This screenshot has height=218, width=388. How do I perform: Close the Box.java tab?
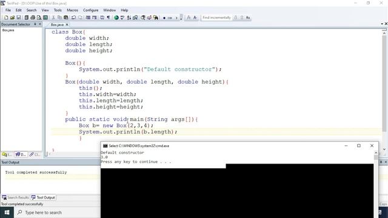67,25
